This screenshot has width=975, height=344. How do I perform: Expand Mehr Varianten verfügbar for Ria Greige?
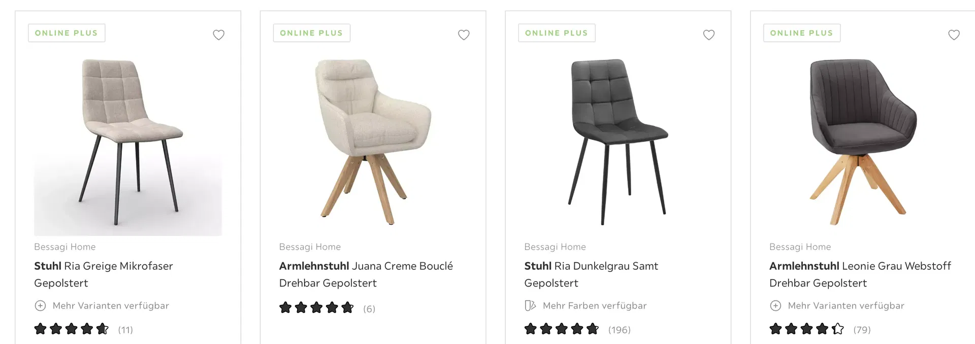[111, 306]
